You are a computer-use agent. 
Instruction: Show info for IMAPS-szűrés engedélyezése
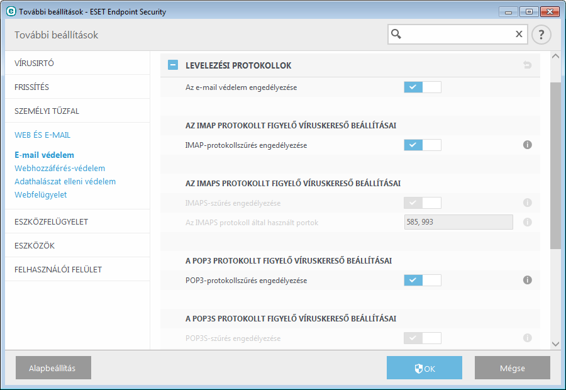(528, 203)
